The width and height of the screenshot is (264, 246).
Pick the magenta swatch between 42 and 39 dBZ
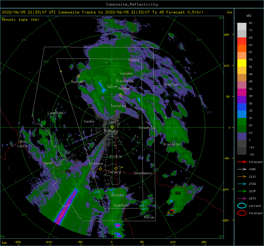click(x=242, y=92)
